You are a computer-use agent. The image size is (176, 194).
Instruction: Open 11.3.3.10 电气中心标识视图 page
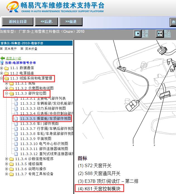44,144
